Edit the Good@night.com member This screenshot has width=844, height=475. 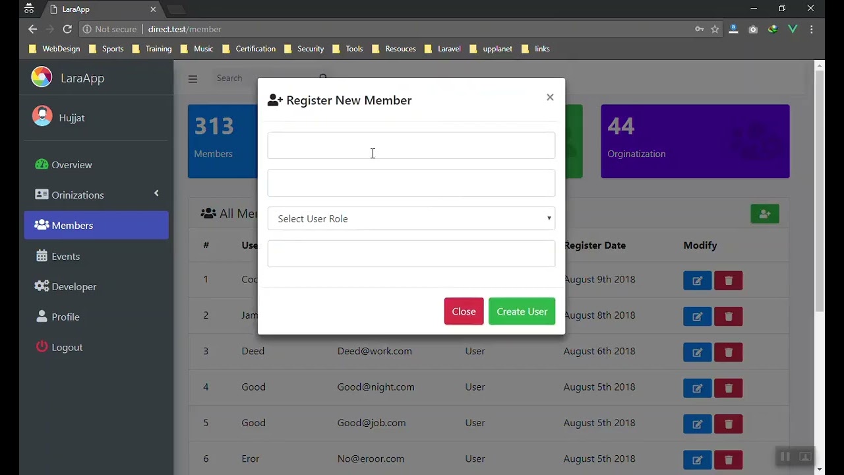pos(697,388)
